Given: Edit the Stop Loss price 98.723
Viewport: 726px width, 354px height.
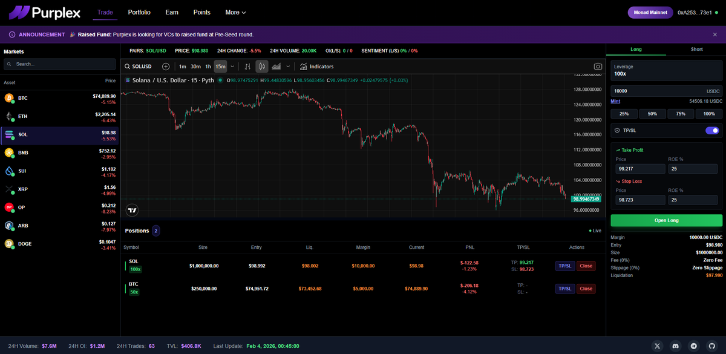Looking at the screenshot, I should click(640, 200).
